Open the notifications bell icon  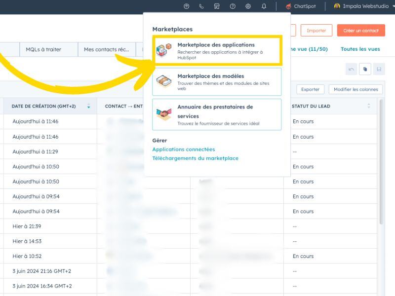pos(264,6)
